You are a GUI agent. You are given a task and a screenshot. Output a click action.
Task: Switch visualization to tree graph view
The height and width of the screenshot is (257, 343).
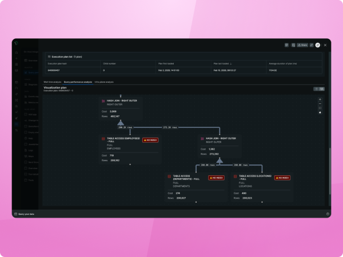click(322, 89)
